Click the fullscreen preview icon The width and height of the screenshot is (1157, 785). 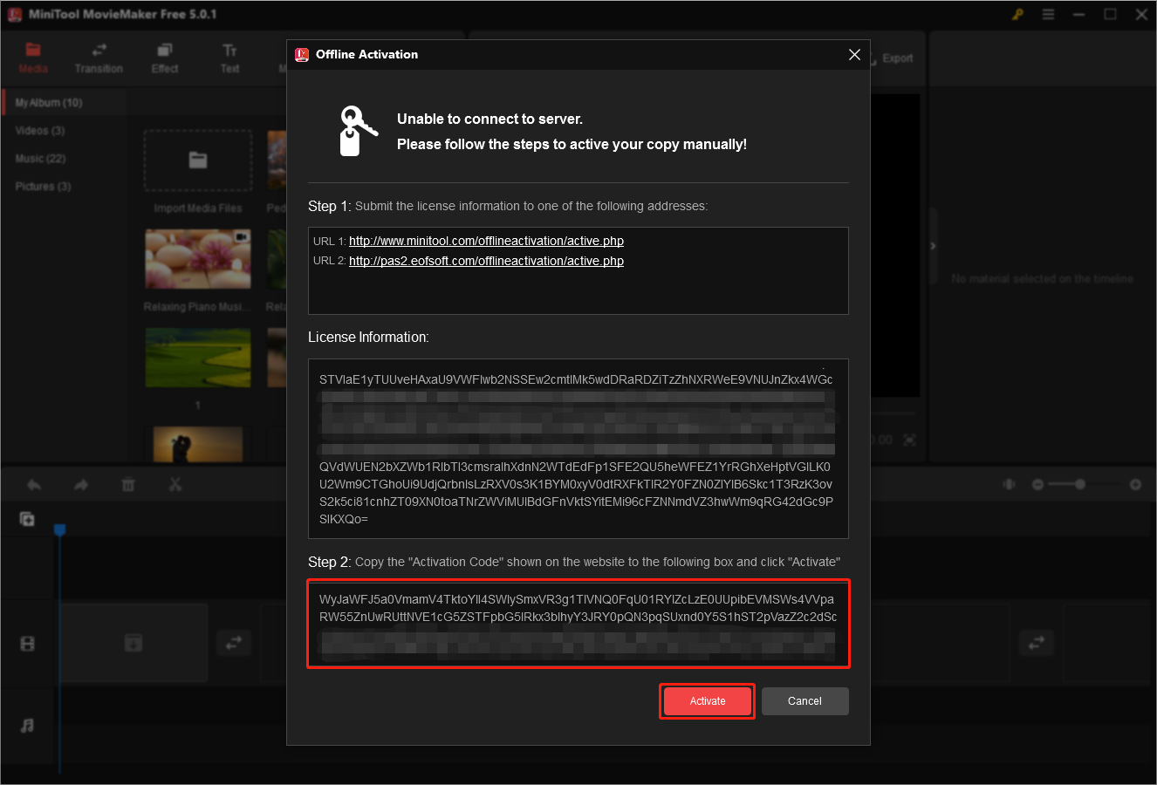coord(910,440)
